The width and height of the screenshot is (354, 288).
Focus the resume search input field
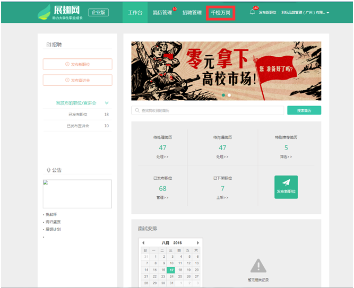coord(208,110)
